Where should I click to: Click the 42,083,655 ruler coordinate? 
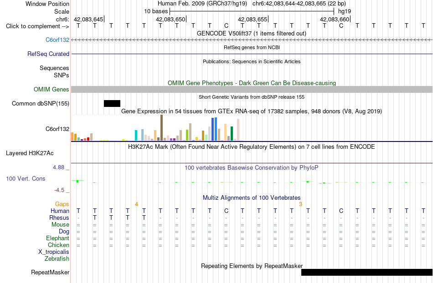[x=253, y=19]
